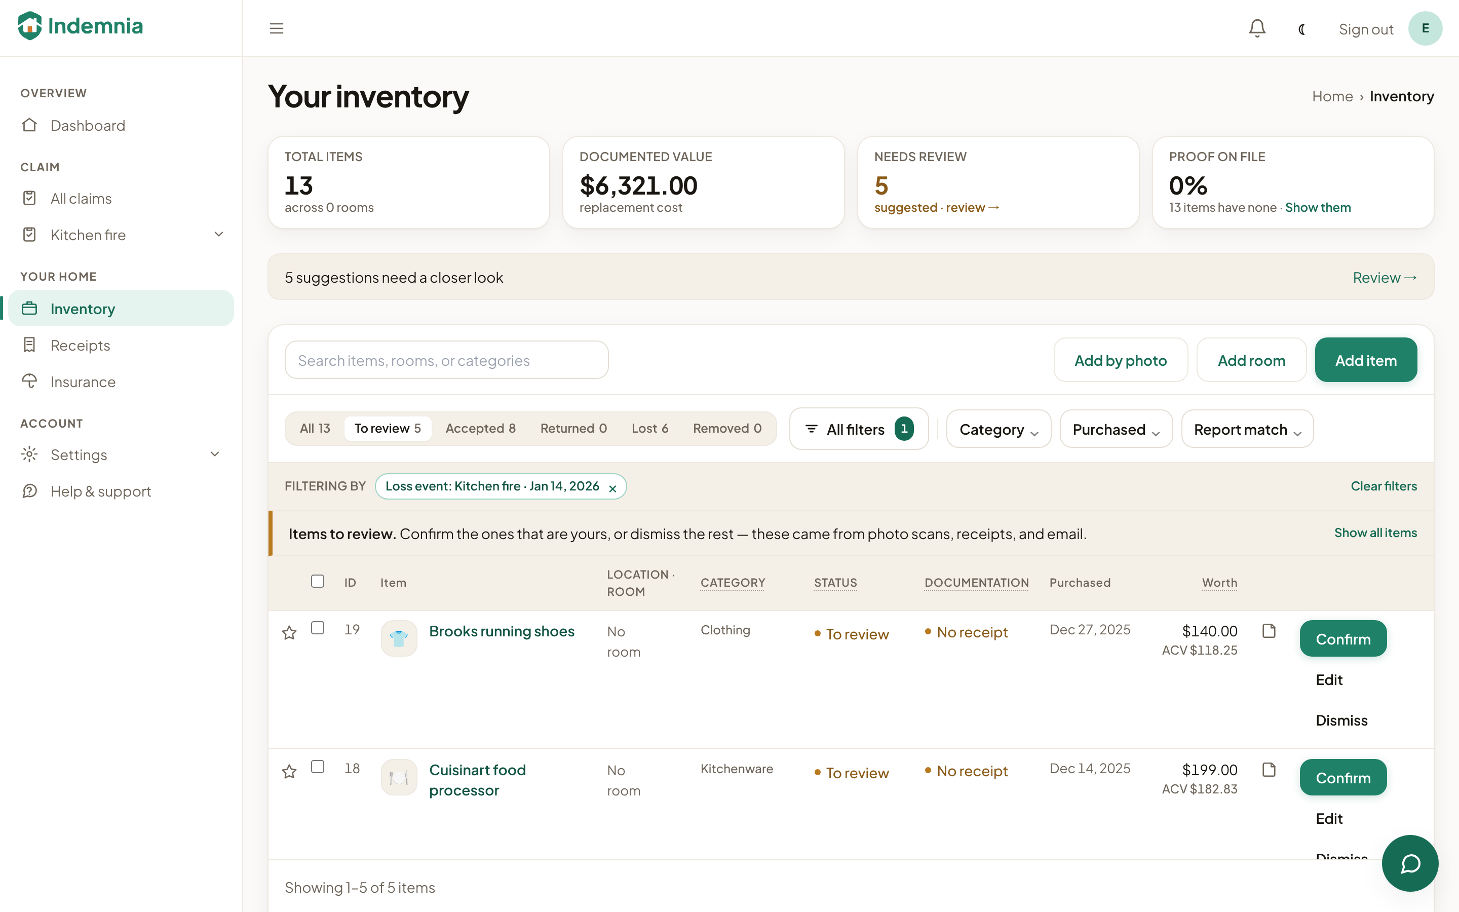Switch to the Returned 0 tab
This screenshot has height=912, width=1459.
tap(573, 428)
